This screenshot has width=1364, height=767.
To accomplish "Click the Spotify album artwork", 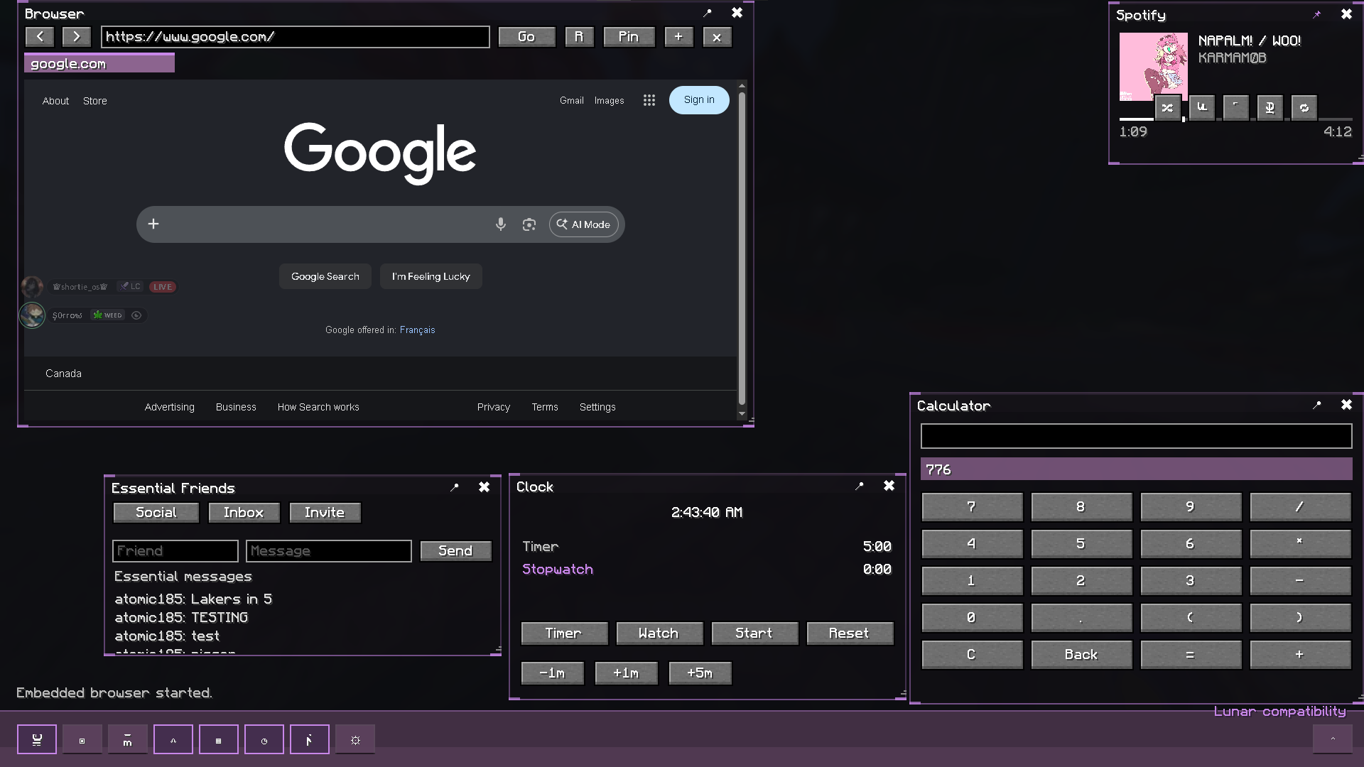I will tap(1154, 67).
